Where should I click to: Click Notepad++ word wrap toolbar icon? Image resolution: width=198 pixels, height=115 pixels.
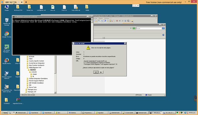point(99,21)
